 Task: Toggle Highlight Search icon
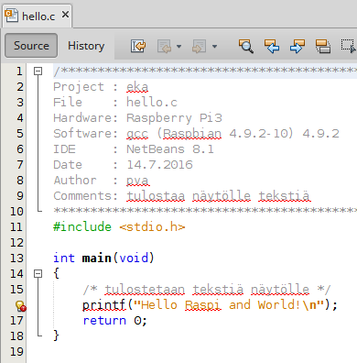323,47
